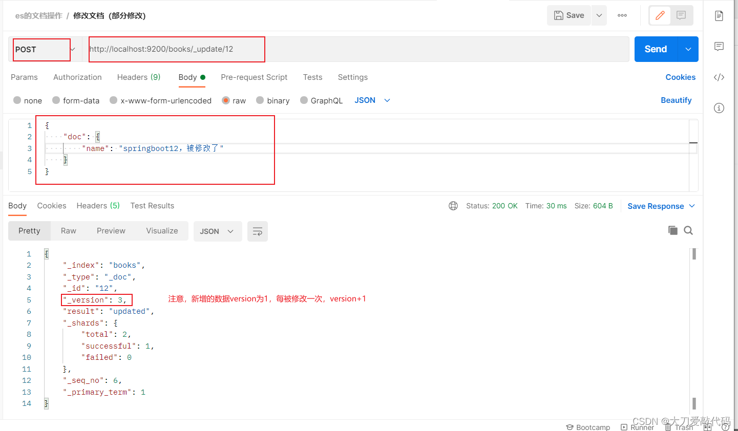Open the request Body tab
Screen dimensions: 738x431
pyautogui.click(x=192, y=77)
